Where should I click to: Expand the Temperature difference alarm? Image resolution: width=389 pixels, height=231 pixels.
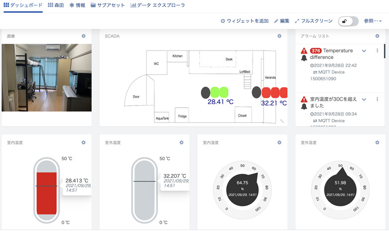[364, 51]
